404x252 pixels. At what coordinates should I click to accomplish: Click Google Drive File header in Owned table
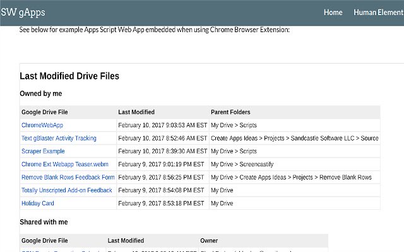[x=45, y=112]
